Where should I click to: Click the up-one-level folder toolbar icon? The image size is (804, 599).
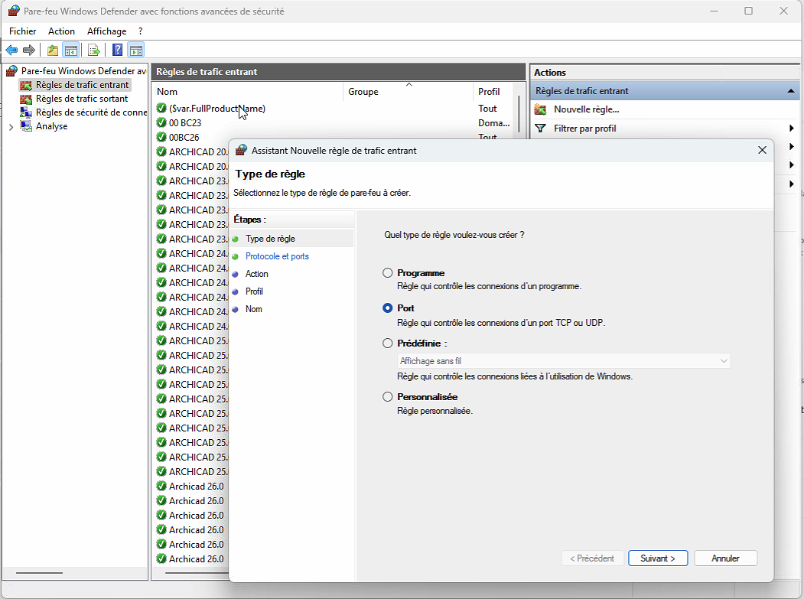[x=52, y=50]
